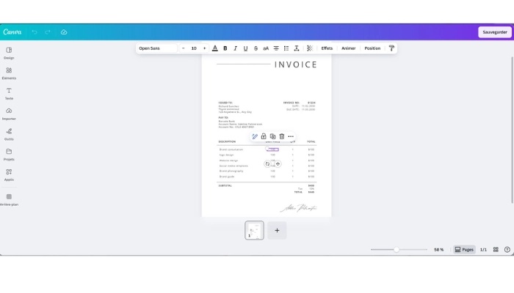Image resolution: width=514 pixels, height=293 pixels.
Task: Duplicate the selected element
Action: click(x=272, y=136)
